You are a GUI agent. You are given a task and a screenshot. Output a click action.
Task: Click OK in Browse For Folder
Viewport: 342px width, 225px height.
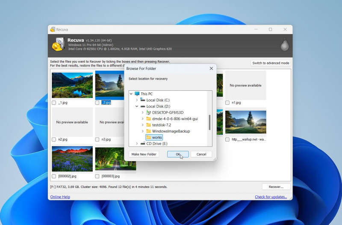coord(178,154)
